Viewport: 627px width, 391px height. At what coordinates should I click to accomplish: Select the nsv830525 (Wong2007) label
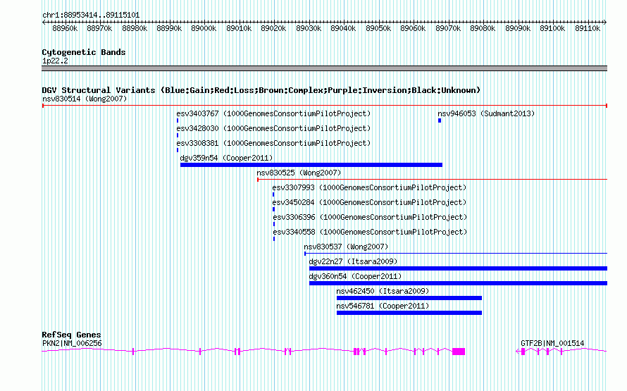[x=299, y=173]
